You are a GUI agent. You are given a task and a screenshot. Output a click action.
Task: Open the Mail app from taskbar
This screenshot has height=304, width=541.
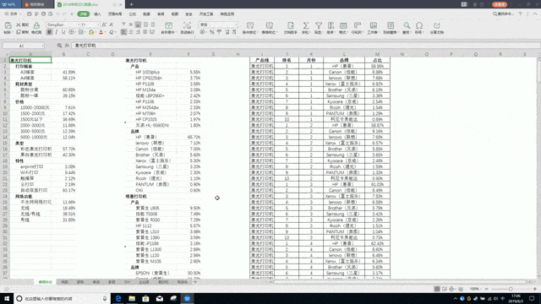(160, 298)
